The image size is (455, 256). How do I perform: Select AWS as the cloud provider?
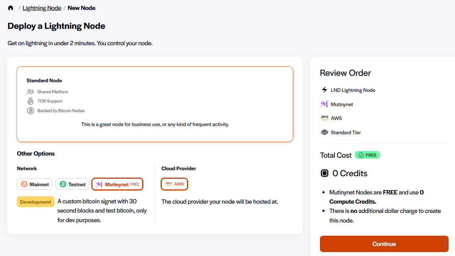tap(174, 184)
